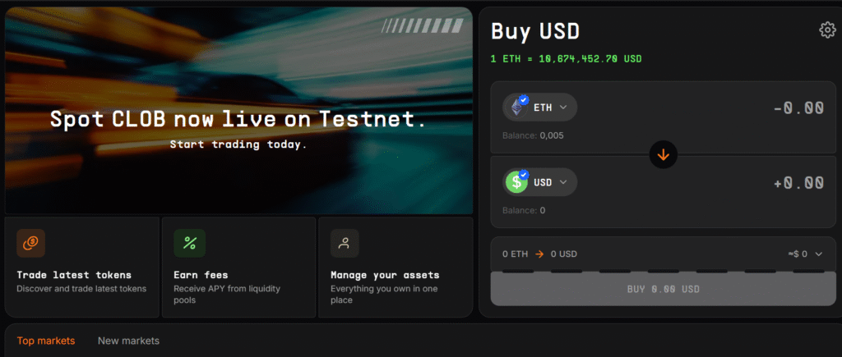842x357 pixels.
Task: Click the USD Balance: 0 label
Action: coord(524,211)
